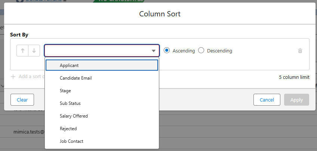Click the Apply button
This screenshot has height=151, width=317.
click(x=296, y=100)
